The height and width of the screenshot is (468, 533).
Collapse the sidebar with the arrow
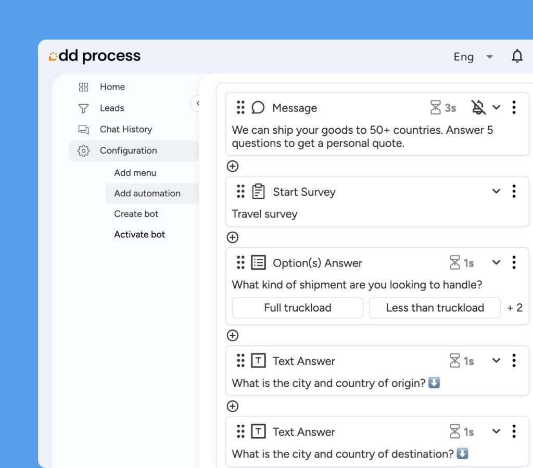click(197, 103)
